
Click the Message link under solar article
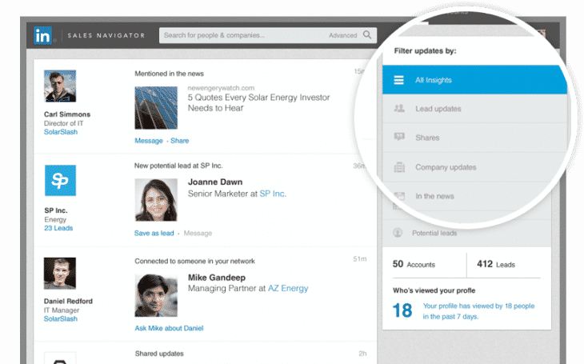tap(148, 141)
